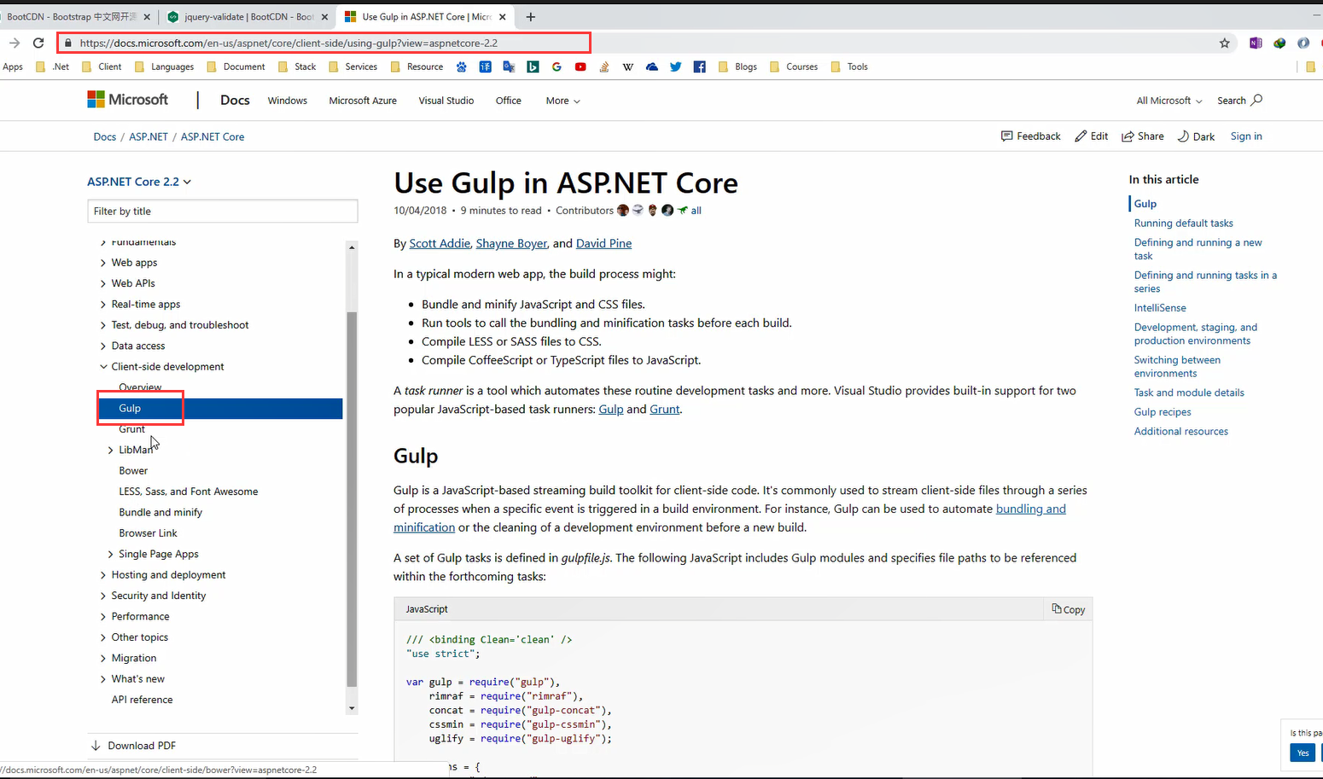Copy the JavaScript code snippet
Image resolution: width=1323 pixels, height=779 pixels.
[1068, 609]
